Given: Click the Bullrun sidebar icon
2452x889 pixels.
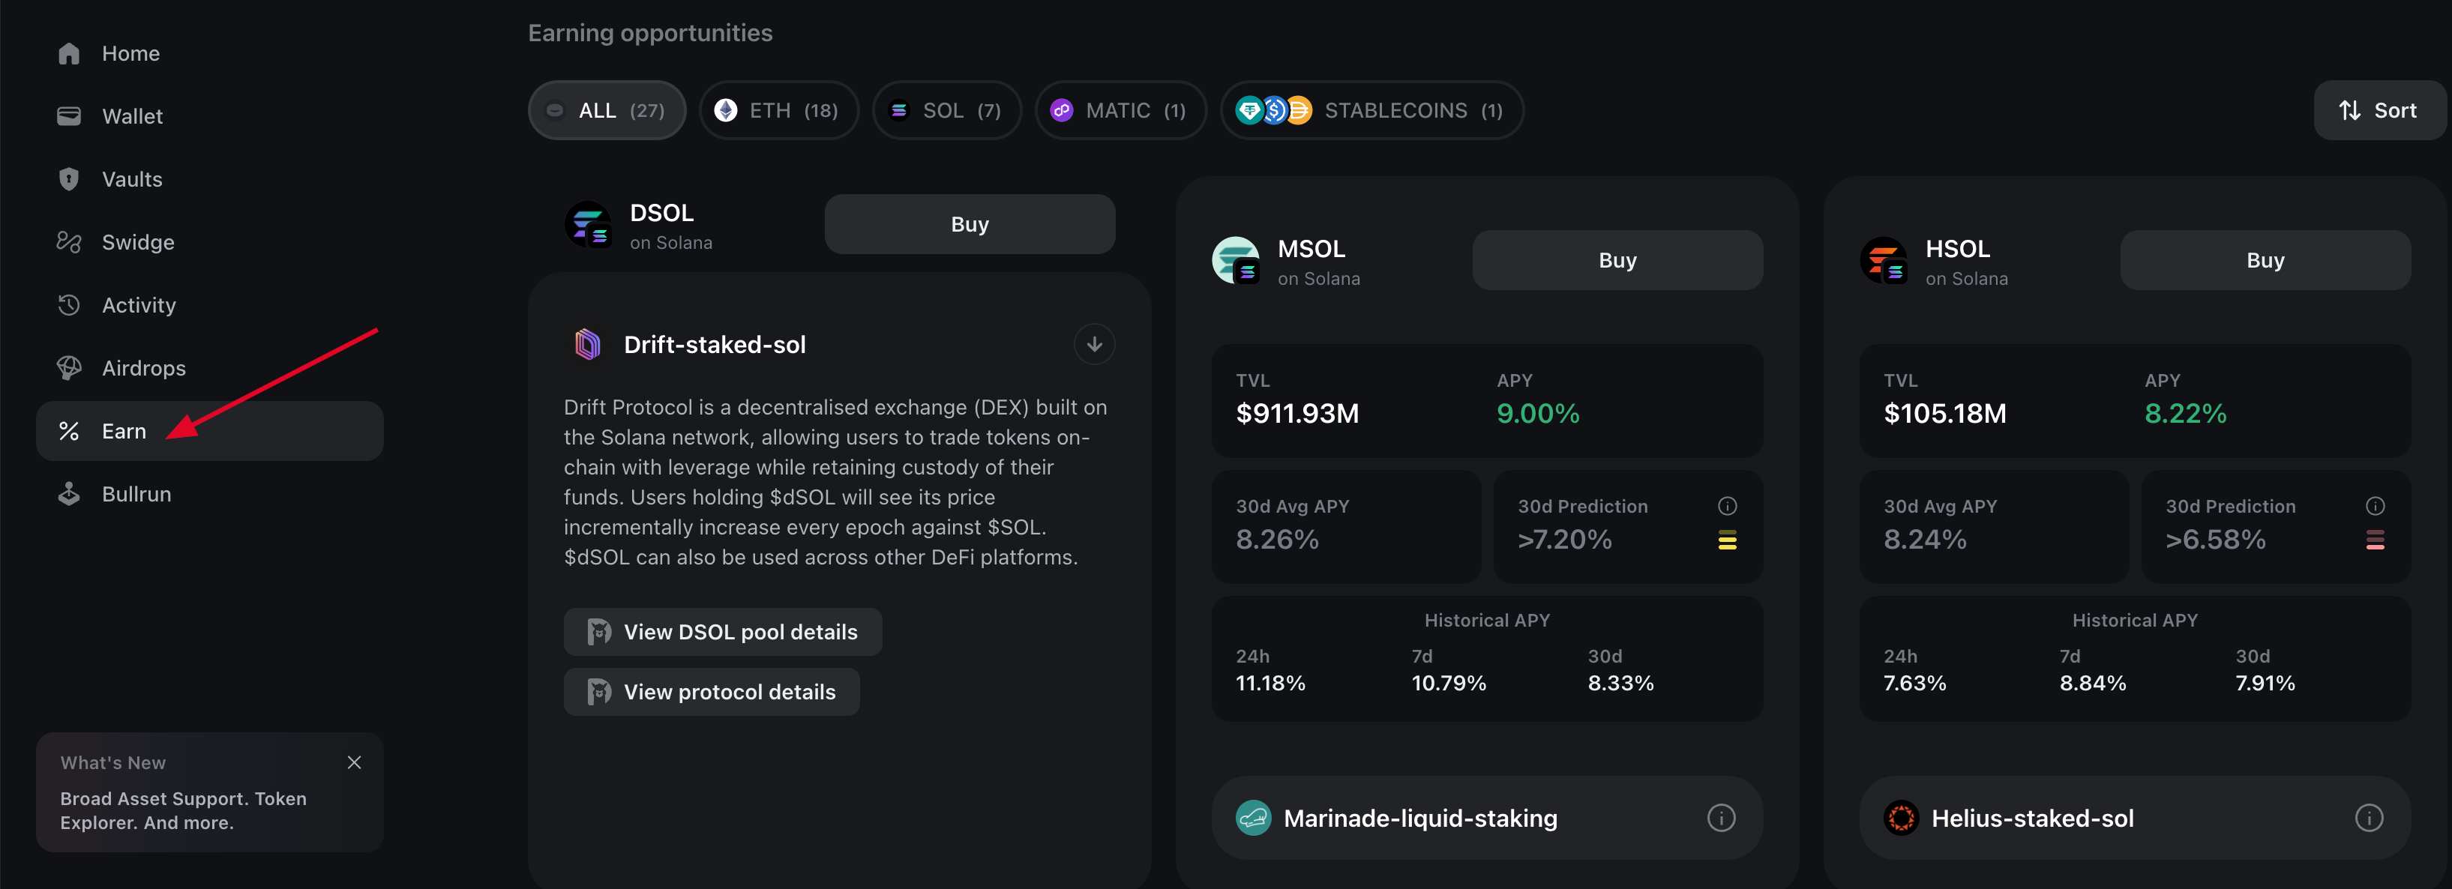Looking at the screenshot, I should coord(68,494).
